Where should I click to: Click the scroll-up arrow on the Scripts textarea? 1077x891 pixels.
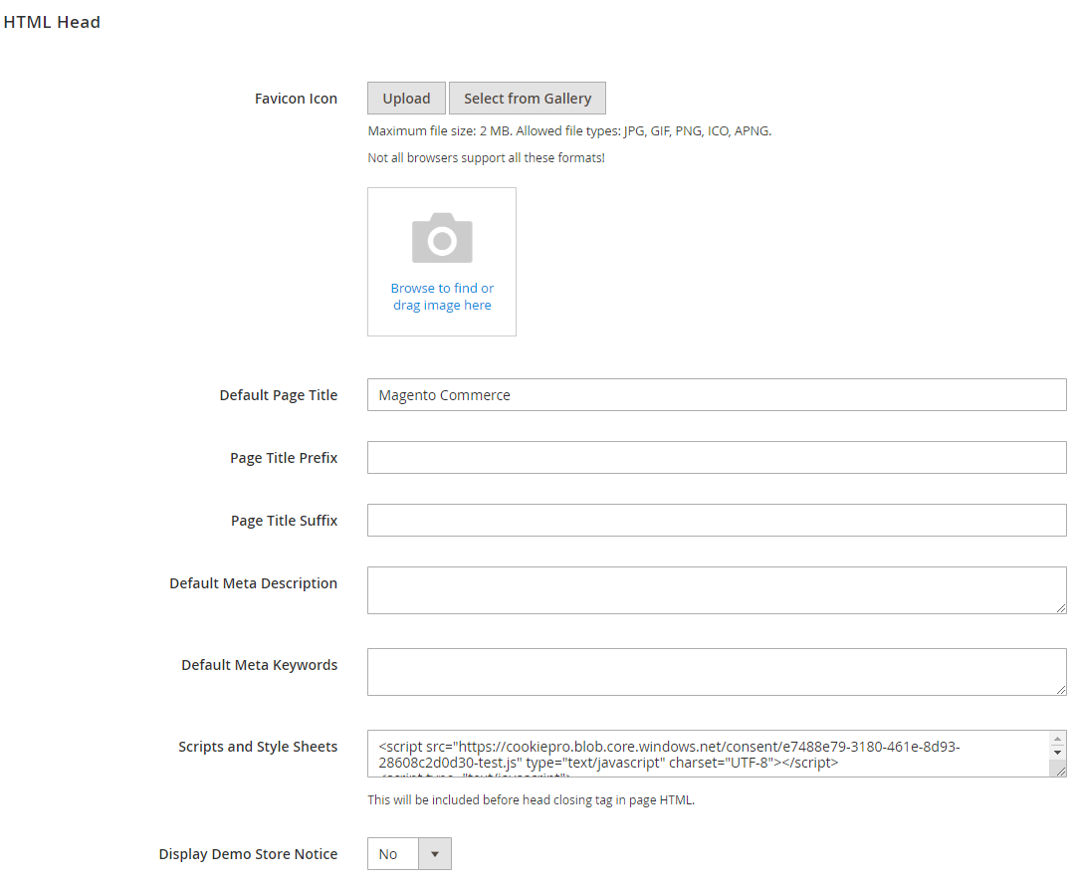coord(1058,738)
